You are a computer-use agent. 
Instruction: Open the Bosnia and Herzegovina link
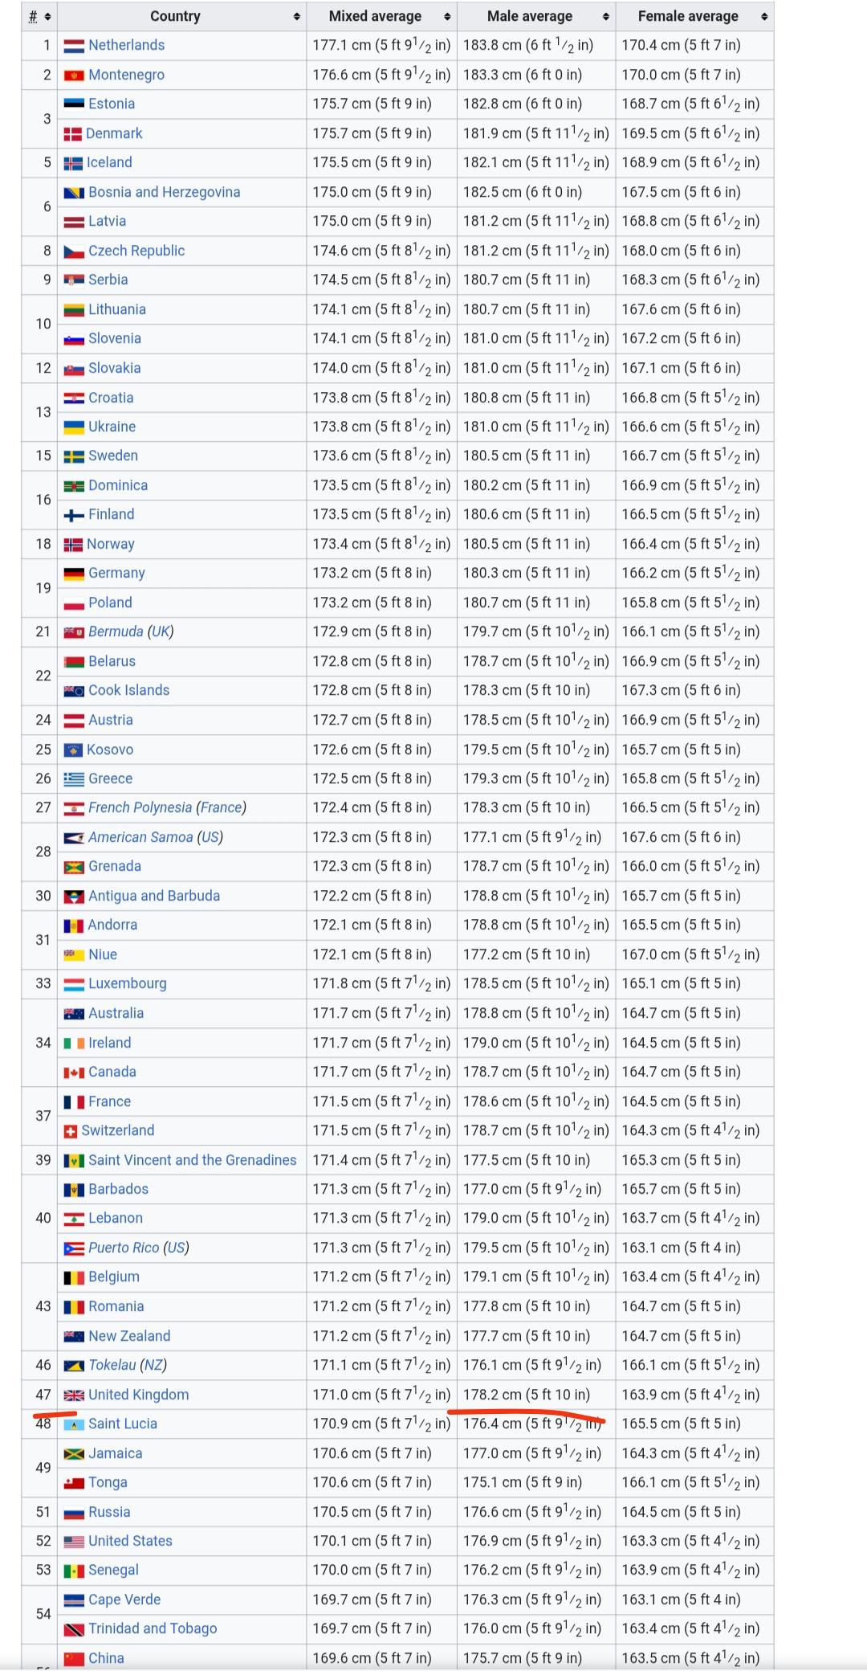tap(164, 192)
